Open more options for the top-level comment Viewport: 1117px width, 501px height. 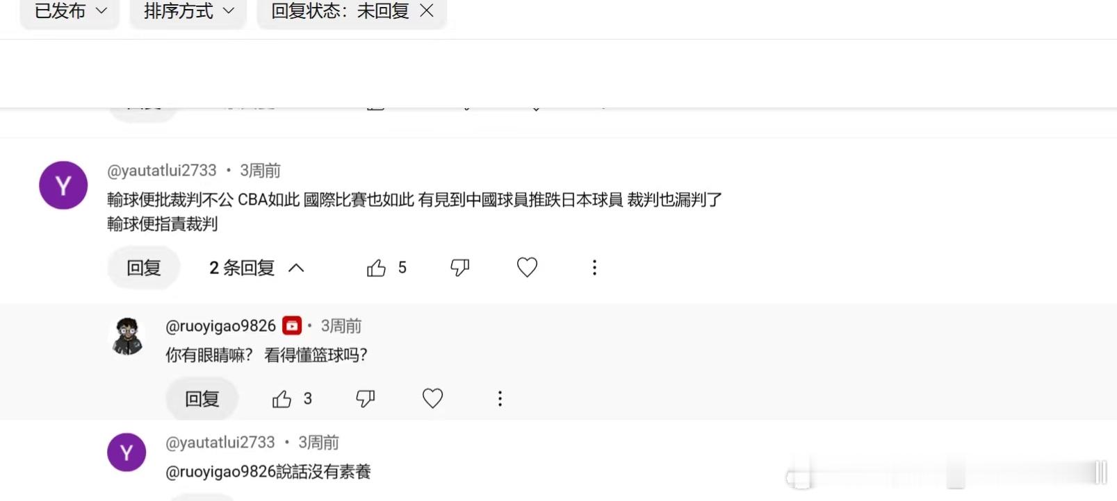pos(594,268)
